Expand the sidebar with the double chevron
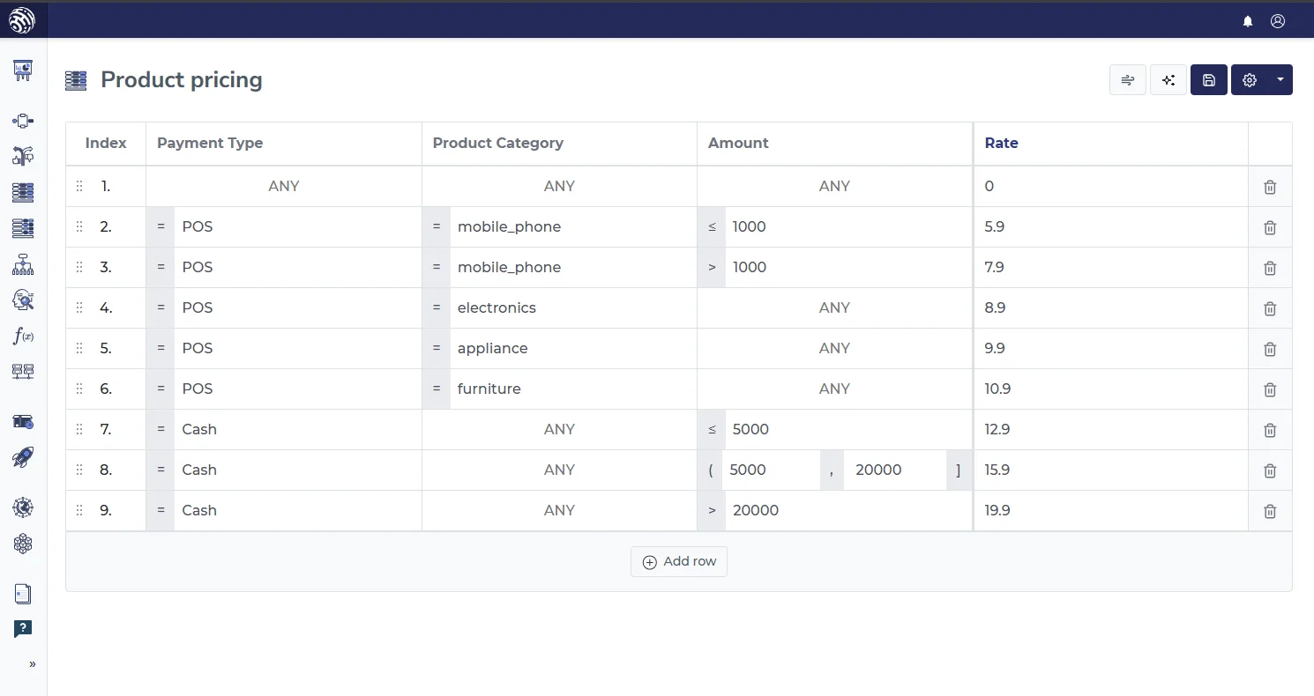Viewport: 1314px width, 696px height. coord(33,664)
